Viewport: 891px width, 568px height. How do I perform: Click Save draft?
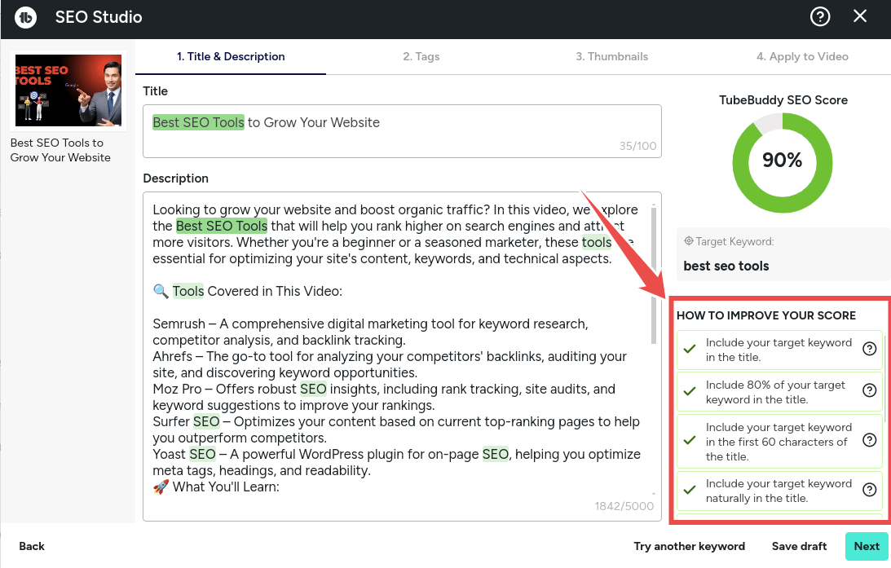(799, 547)
